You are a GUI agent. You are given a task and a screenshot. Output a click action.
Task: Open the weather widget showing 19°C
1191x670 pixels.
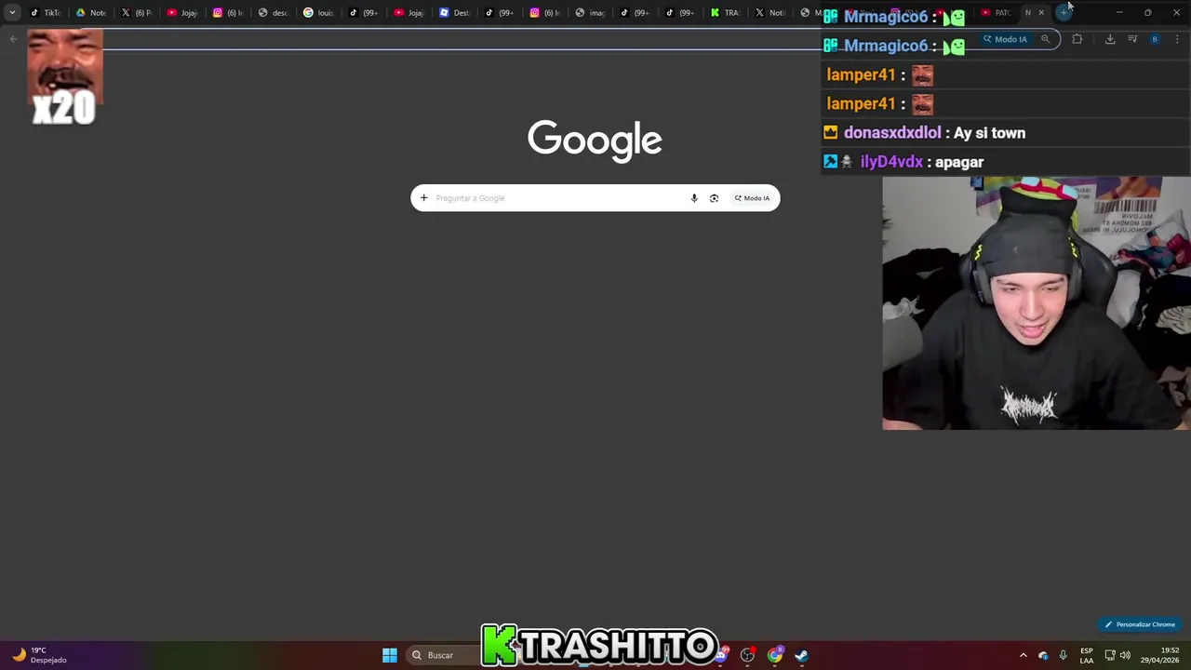pyautogui.click(x=39, y=655)
